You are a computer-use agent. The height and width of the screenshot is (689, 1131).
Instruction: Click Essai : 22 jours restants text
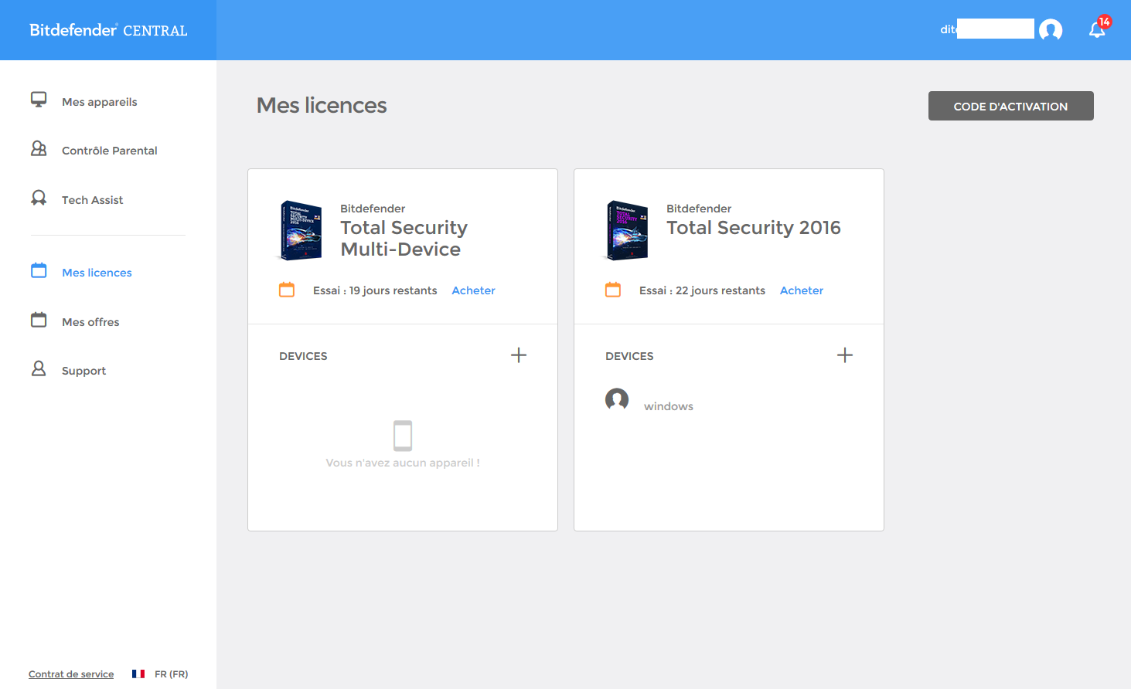(x=702, y=290)
